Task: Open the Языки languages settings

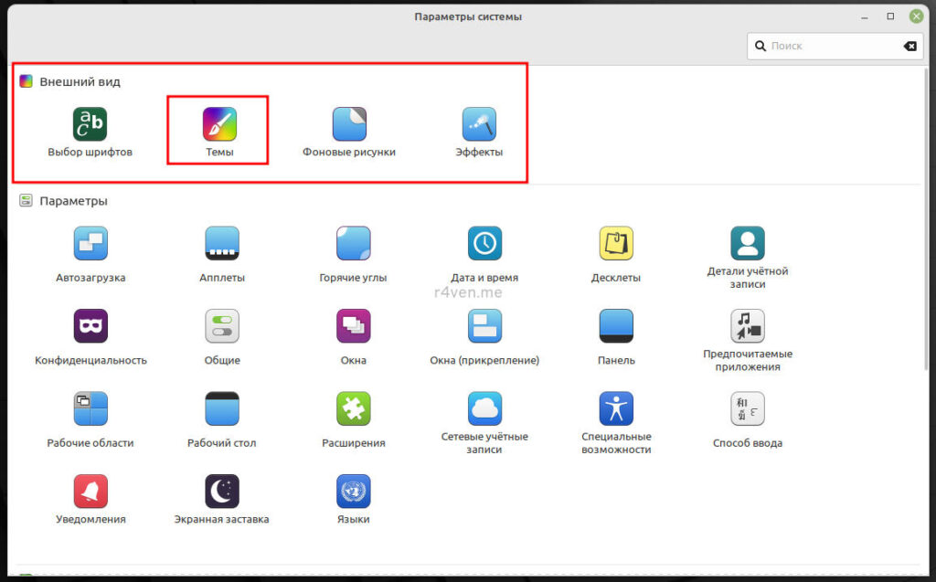Action: pyautogui.click(x=354, y=492)
